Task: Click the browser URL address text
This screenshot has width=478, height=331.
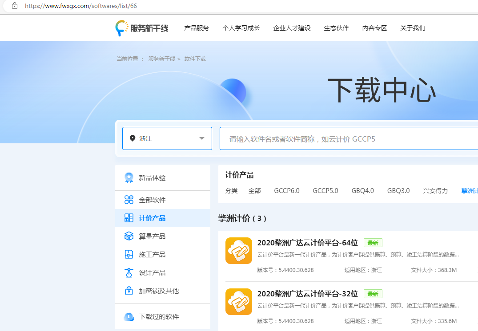Action: (81, 6)
